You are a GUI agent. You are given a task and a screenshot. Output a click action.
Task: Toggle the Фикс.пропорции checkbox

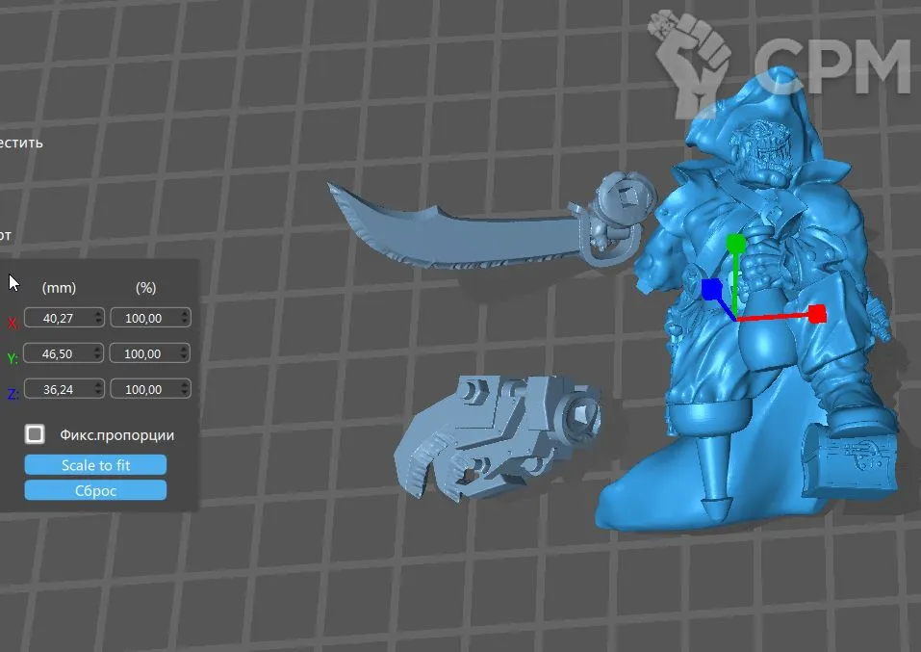coord(36,433)
